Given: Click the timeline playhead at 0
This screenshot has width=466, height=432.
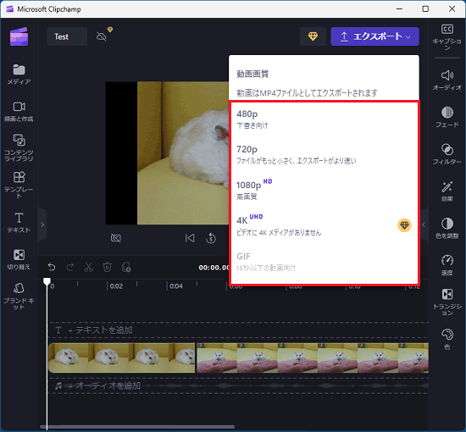Looking at the screenshot, I should pos(47,282).
